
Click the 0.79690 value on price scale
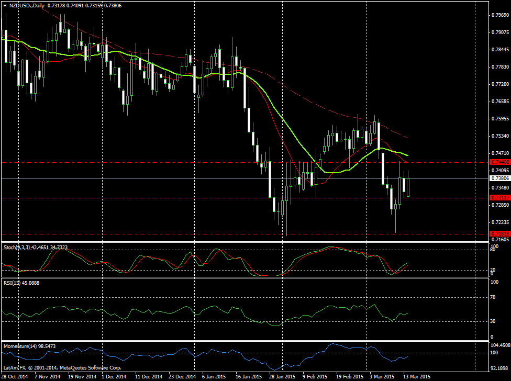coord(501,15)
